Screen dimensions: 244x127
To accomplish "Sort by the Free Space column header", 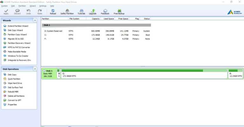I will click(122, 19).
